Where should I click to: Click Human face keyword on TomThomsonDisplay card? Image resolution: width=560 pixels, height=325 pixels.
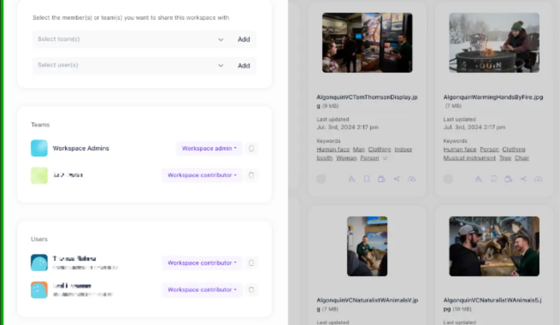(x=333, y=149)
